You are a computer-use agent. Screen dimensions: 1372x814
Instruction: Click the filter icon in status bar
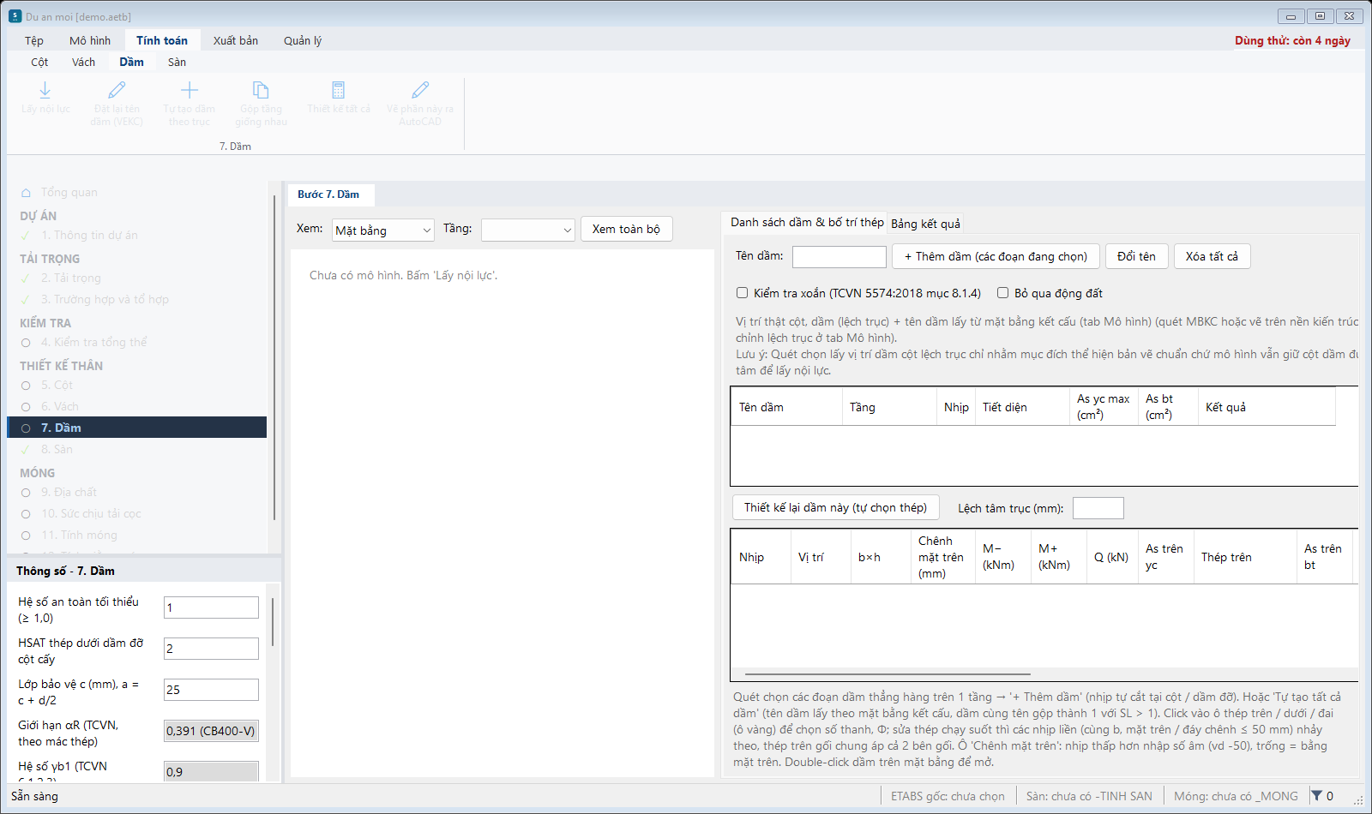tap(1316, 796)
